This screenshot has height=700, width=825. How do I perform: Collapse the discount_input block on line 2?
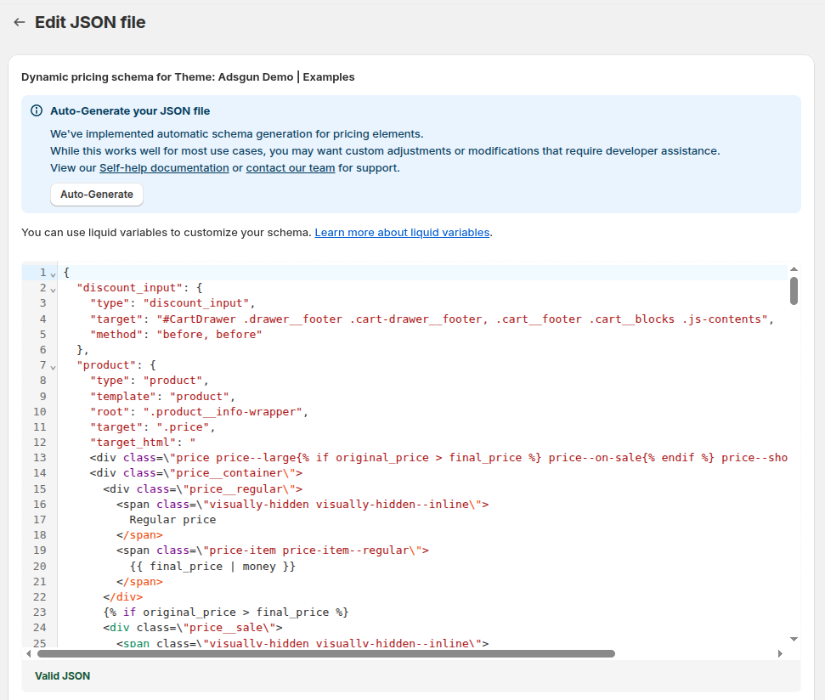coord(53,287)
